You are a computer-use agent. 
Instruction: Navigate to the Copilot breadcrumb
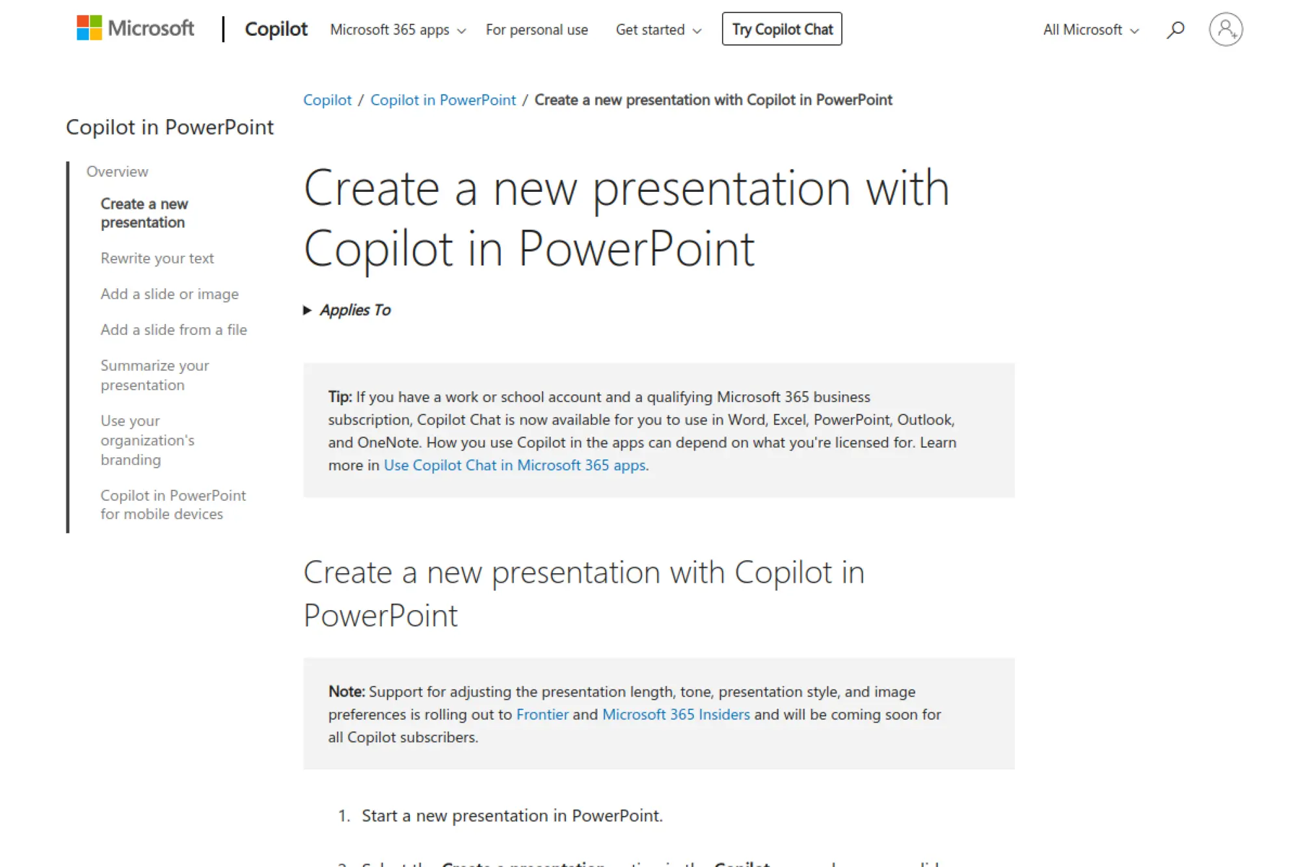click(328, 100)
